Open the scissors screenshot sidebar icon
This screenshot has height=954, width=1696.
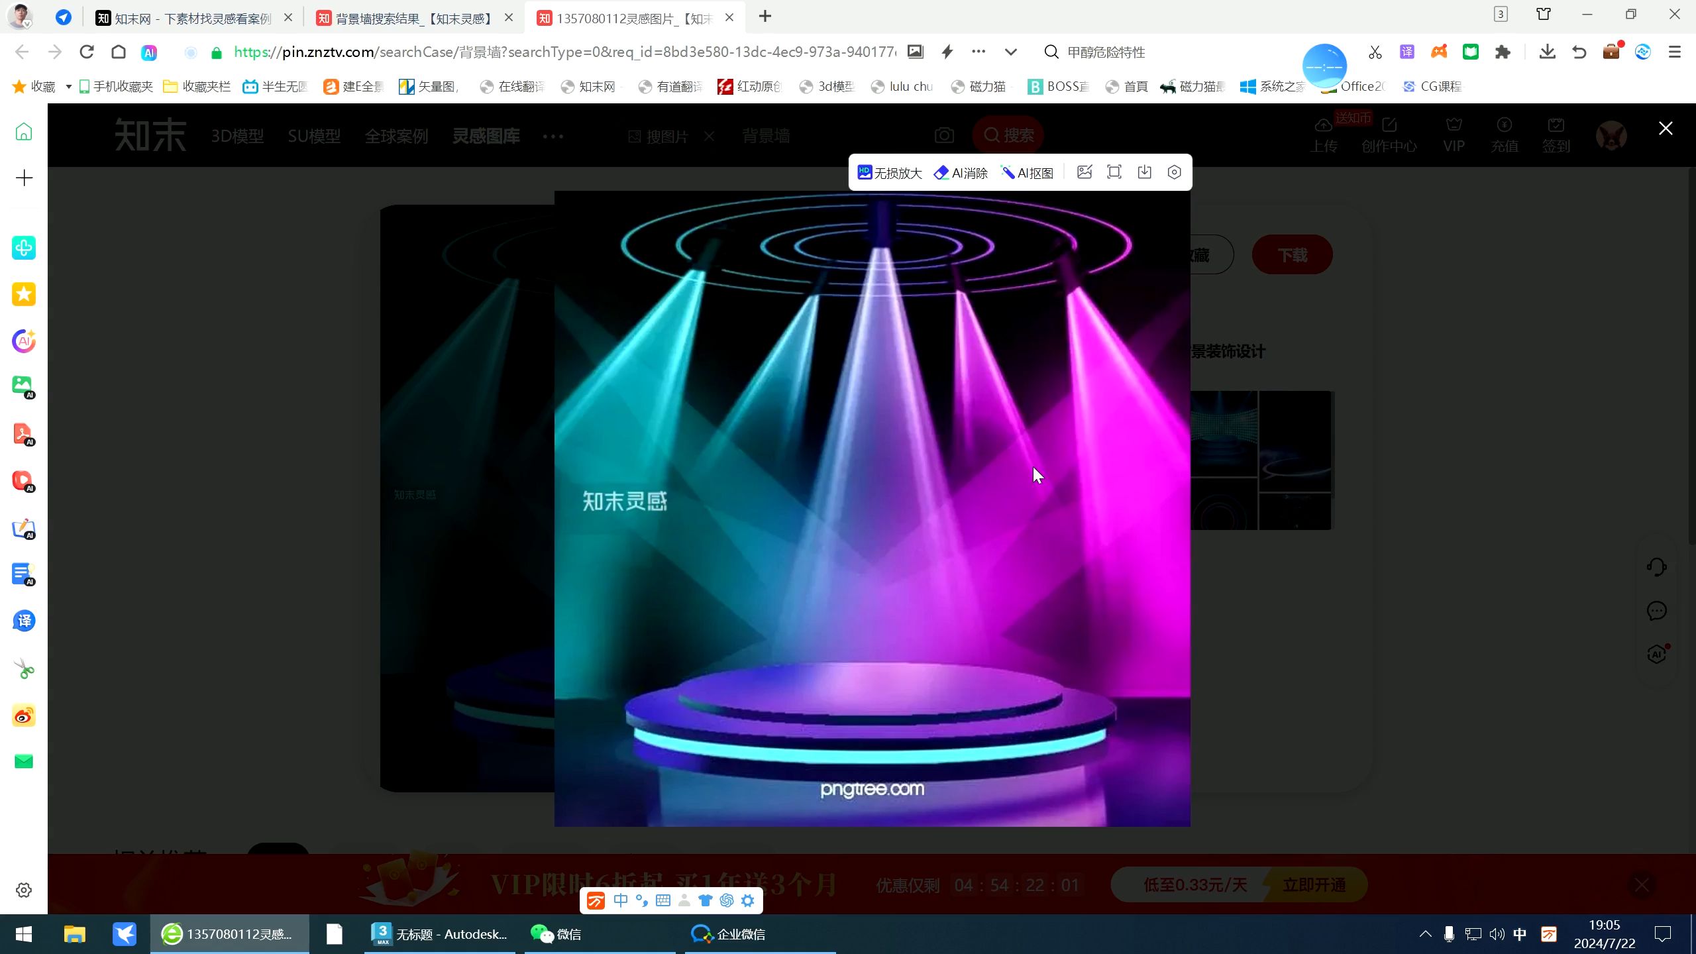tap(24, 668)
